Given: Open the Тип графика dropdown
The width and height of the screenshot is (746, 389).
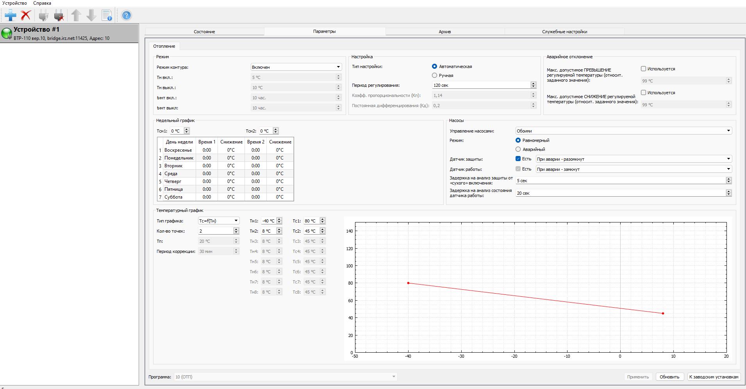Looking at the screenshot, I should coord(218,221).
